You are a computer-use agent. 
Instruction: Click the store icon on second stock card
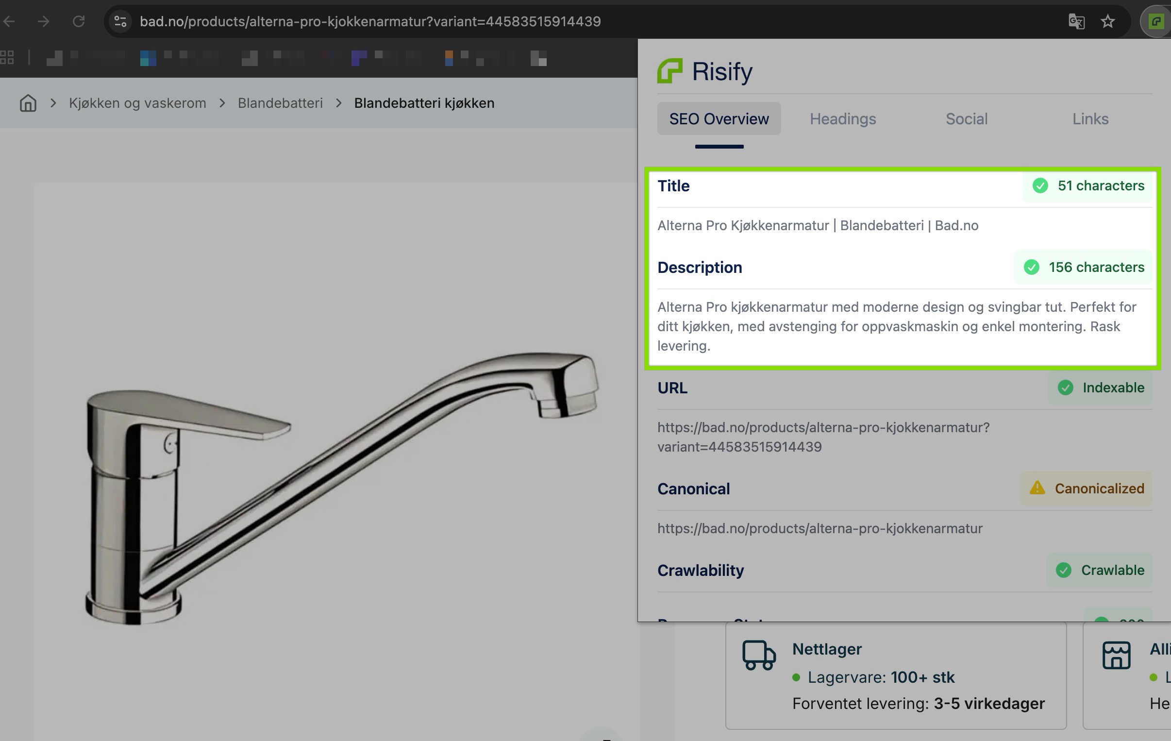coord(1116,655)
